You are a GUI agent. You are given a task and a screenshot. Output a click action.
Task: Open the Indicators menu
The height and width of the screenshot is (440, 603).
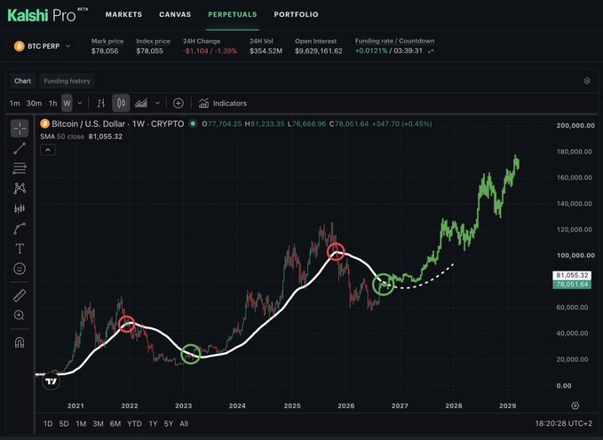pos(223,103)
